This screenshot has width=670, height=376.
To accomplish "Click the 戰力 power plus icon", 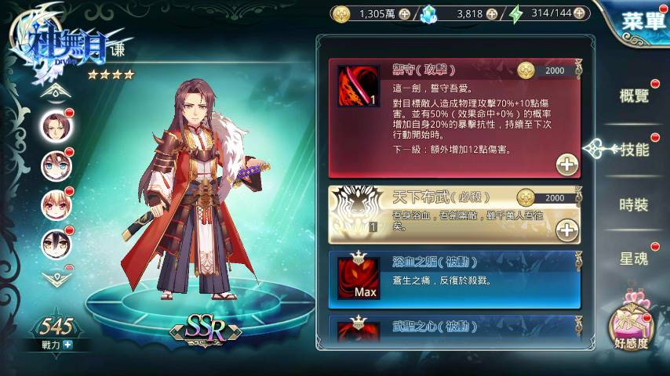I will (68, 345).
